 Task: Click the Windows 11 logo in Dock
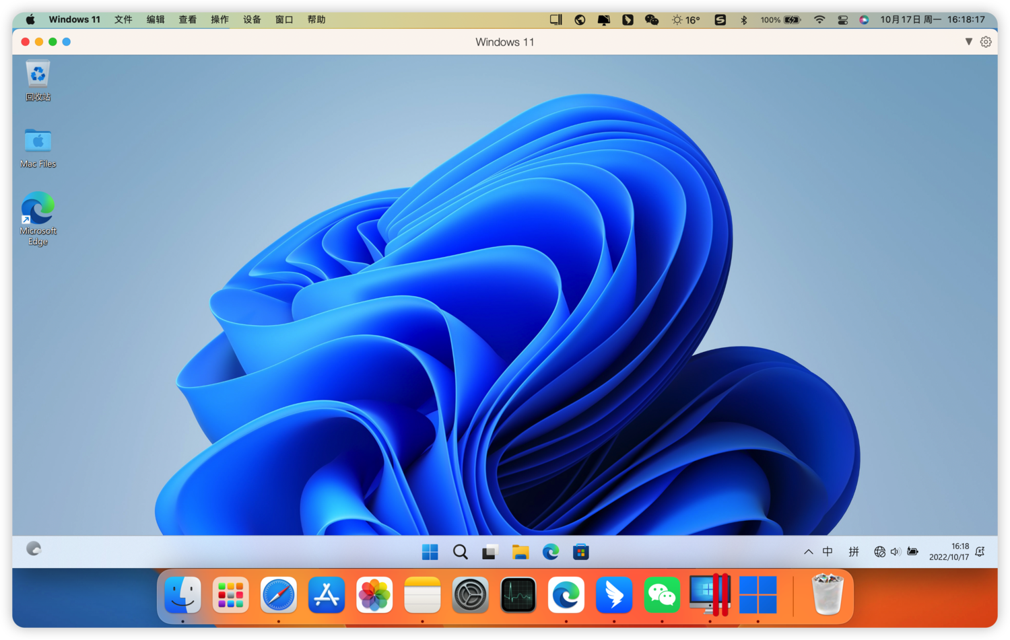point(758,596)
